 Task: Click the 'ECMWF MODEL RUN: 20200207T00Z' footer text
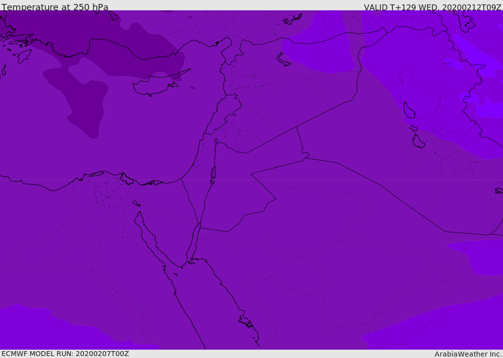coord(65,354)
